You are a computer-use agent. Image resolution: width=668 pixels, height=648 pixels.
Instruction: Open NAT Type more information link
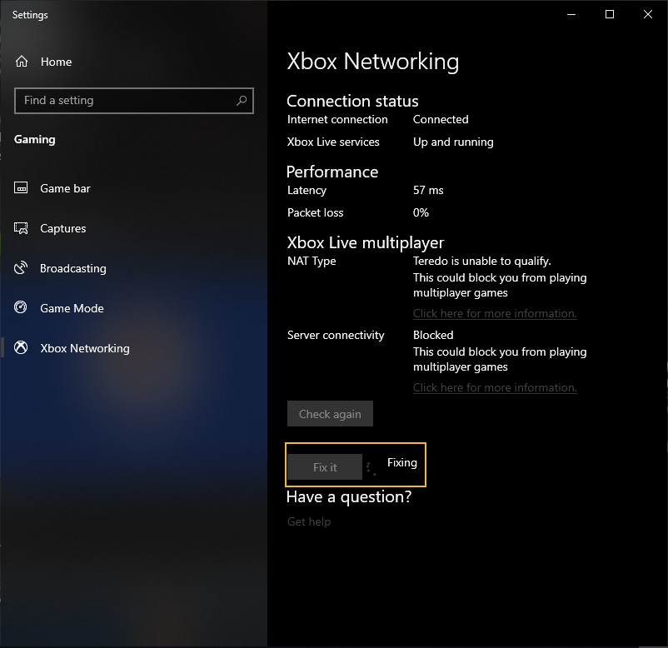[x=495, y=313]
